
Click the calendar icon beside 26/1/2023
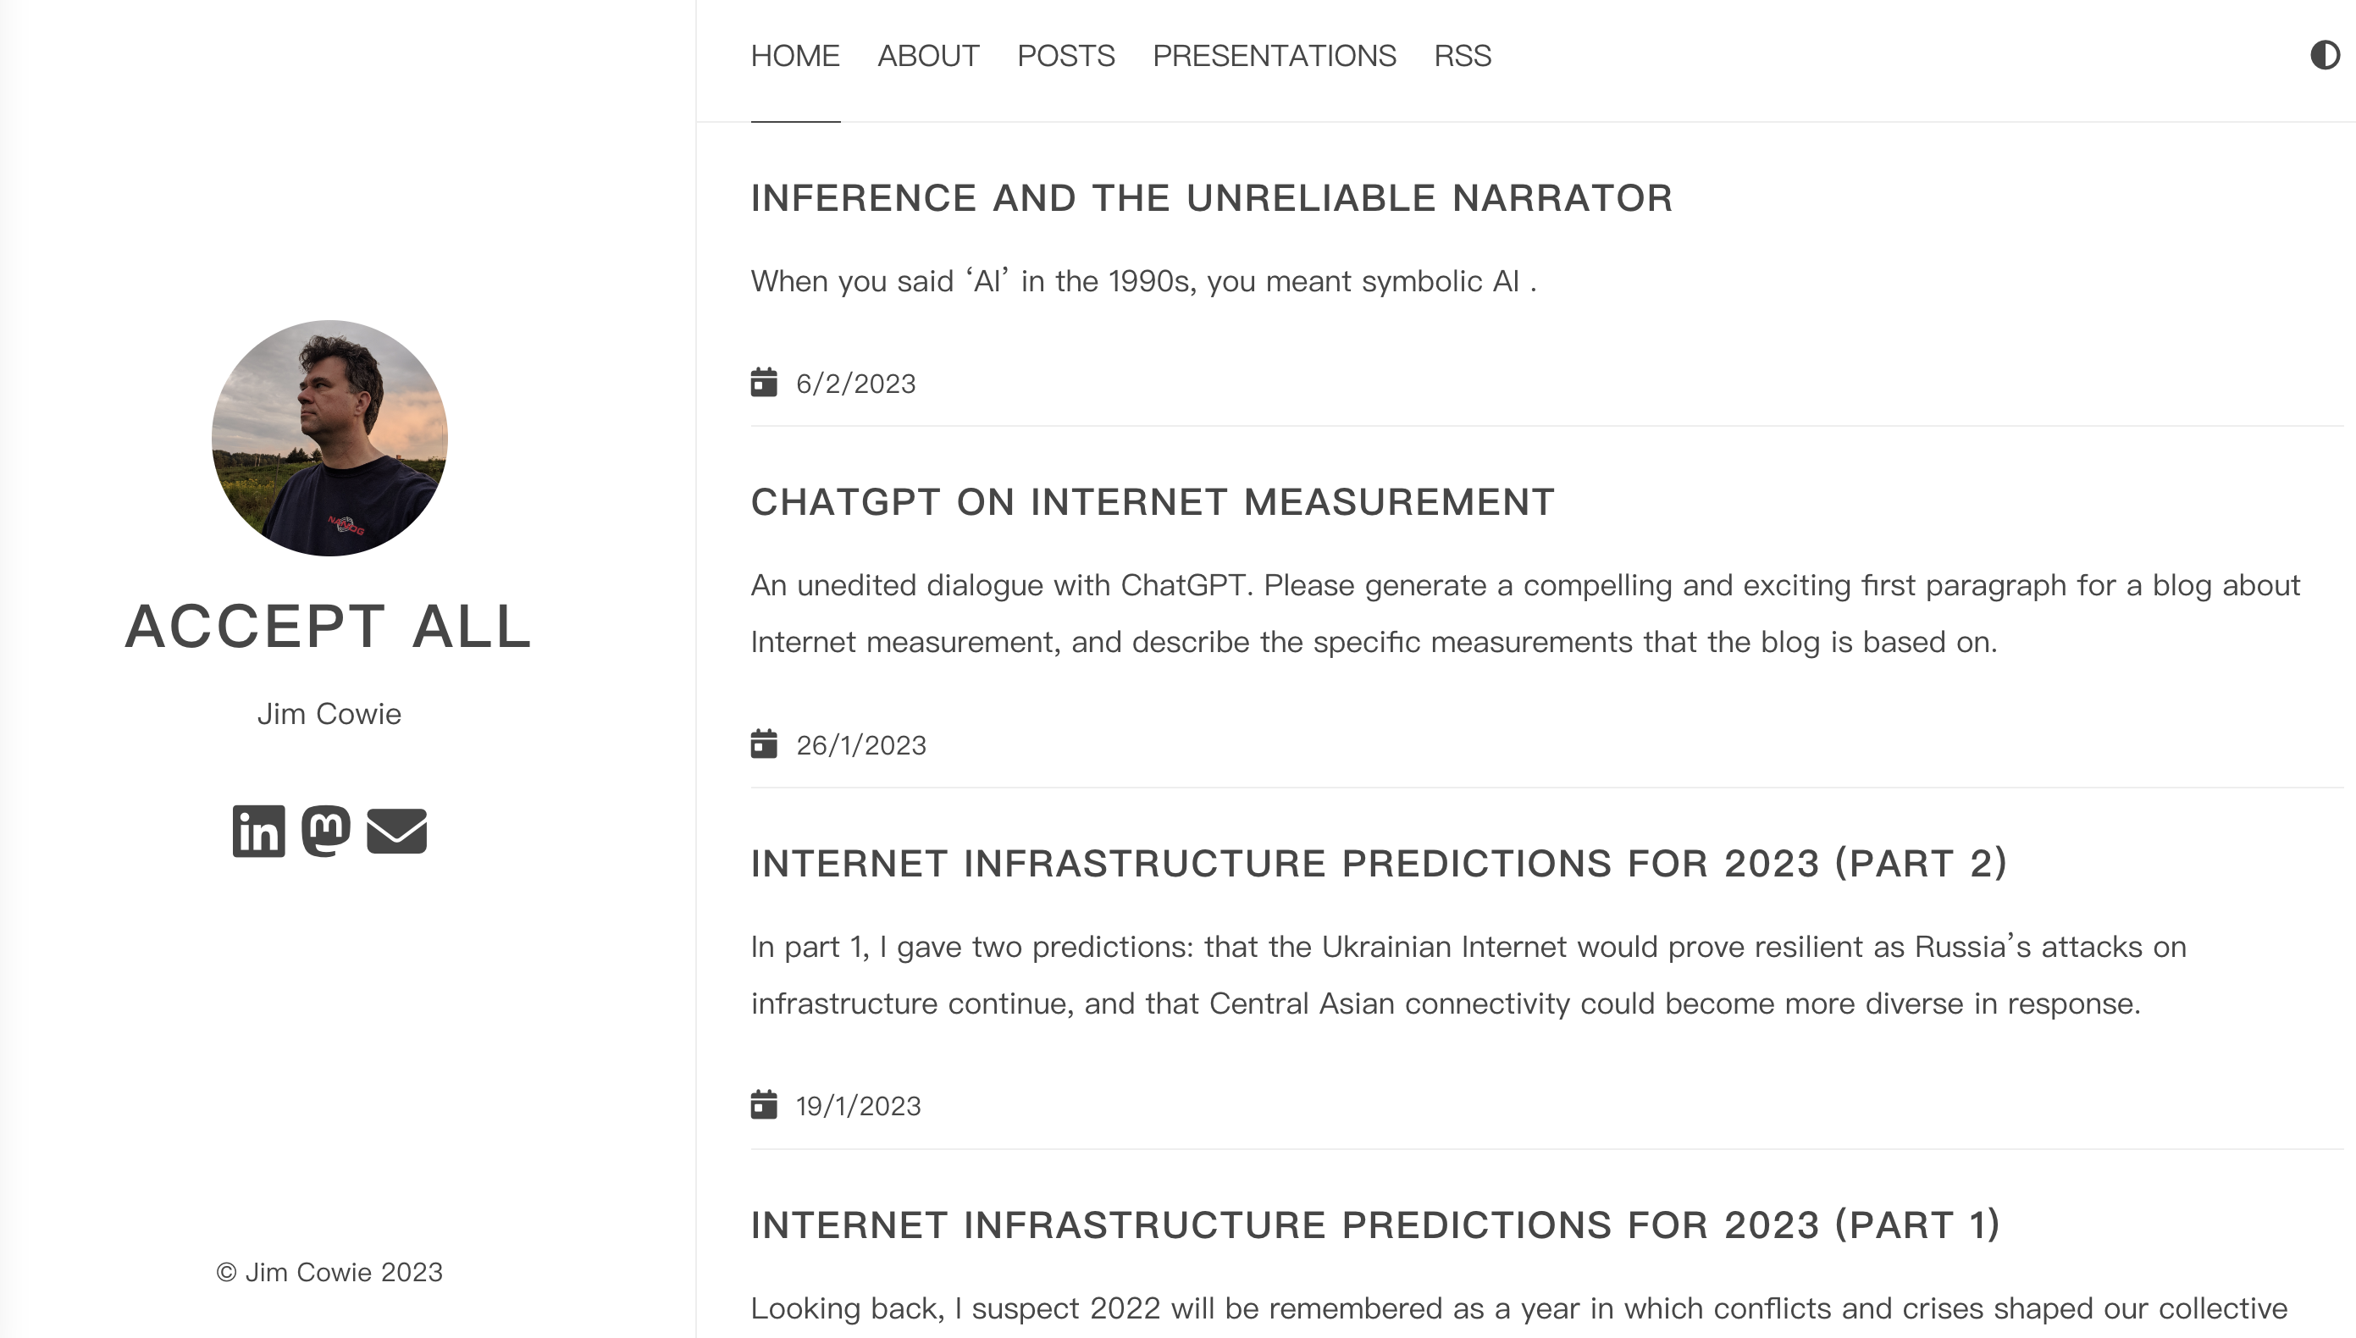(x=764, y=744)
